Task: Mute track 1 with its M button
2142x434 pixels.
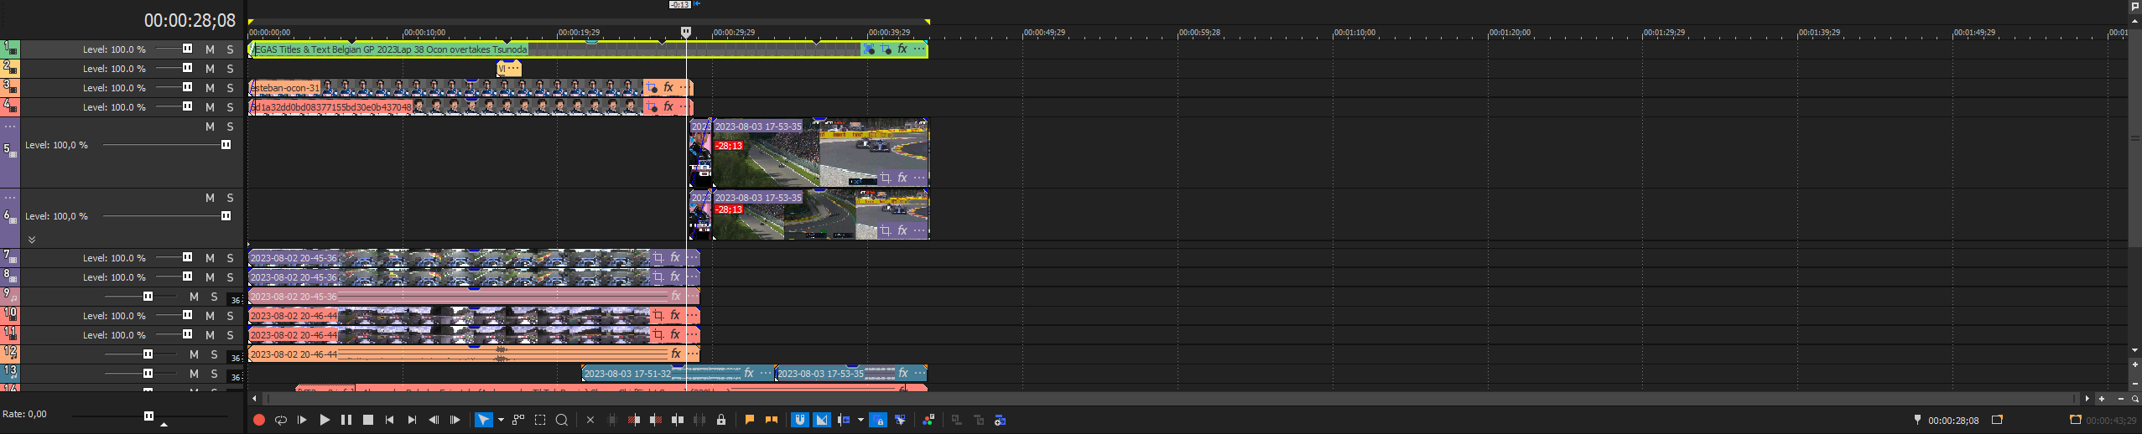Action: [210, 49]
